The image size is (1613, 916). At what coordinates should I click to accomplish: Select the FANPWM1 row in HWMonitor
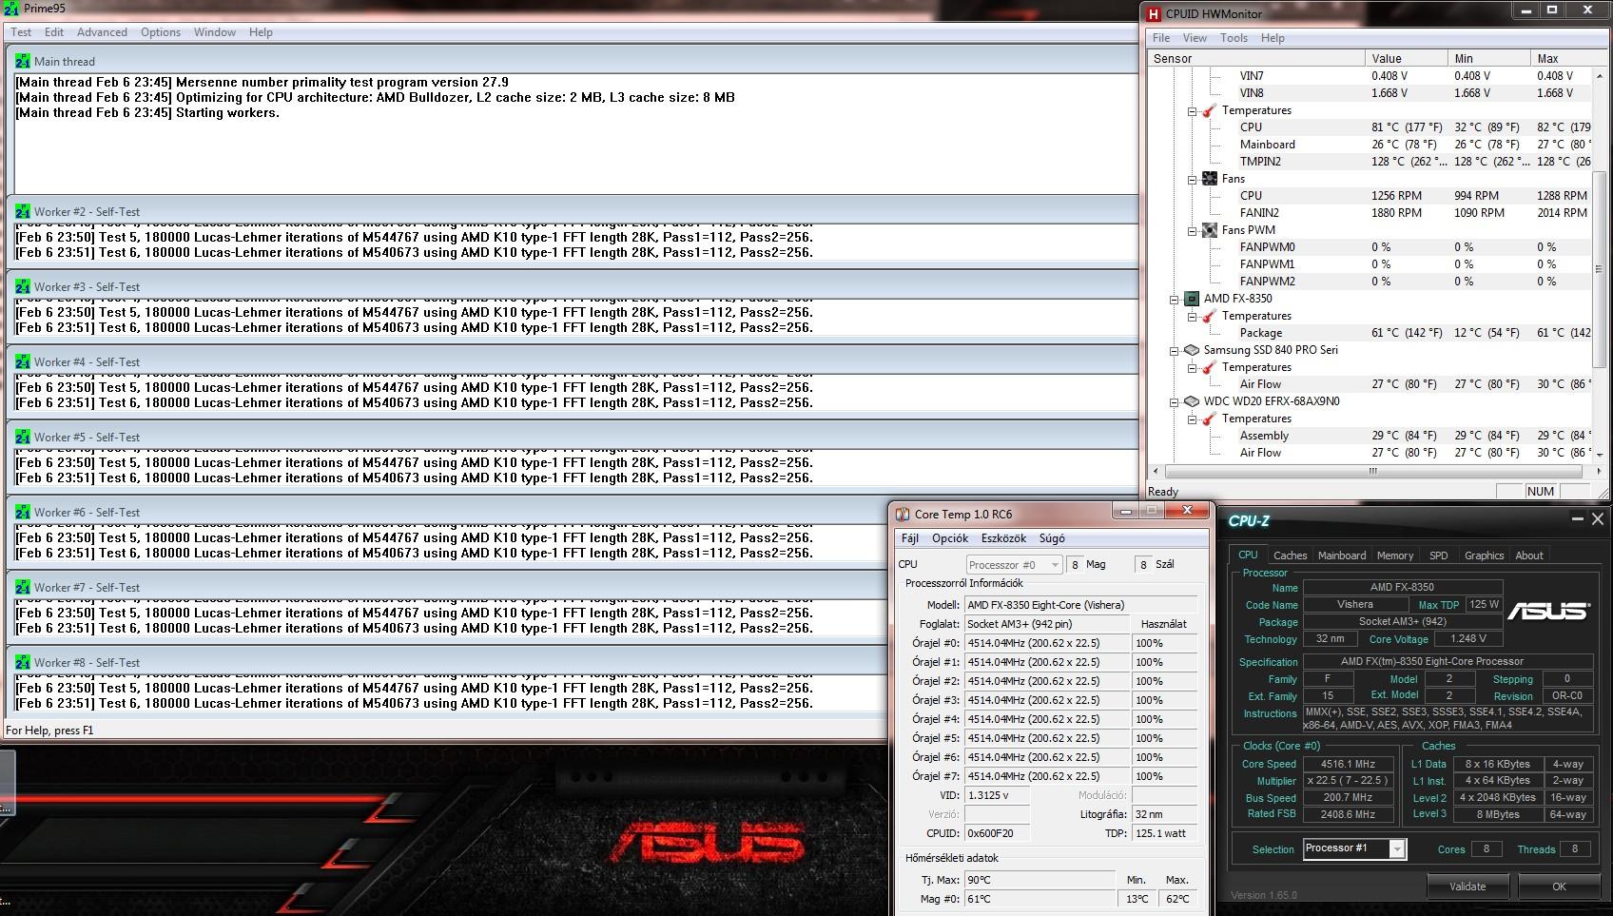tap(1370, 264)
